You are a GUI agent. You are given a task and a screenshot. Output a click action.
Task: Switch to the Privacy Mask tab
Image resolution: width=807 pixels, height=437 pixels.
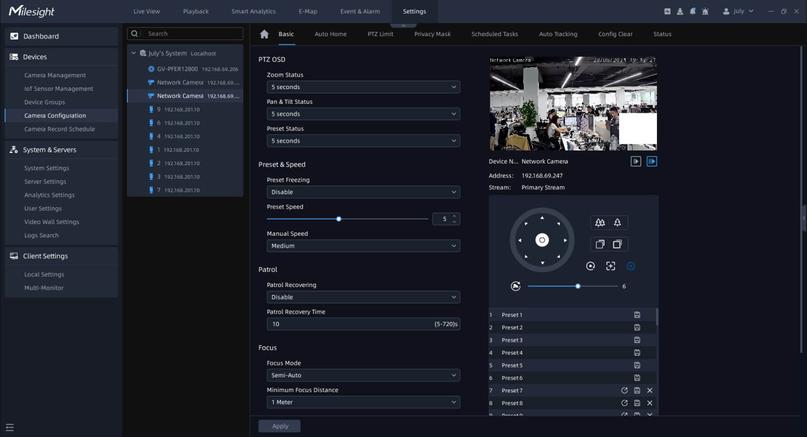point(432,34)
